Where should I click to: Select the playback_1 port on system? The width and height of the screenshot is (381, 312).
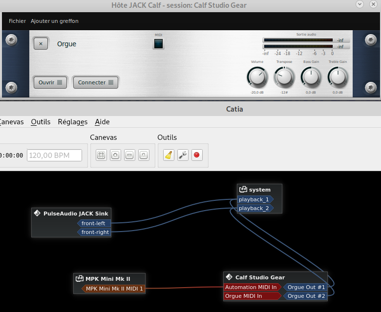[x=255, y=199]
